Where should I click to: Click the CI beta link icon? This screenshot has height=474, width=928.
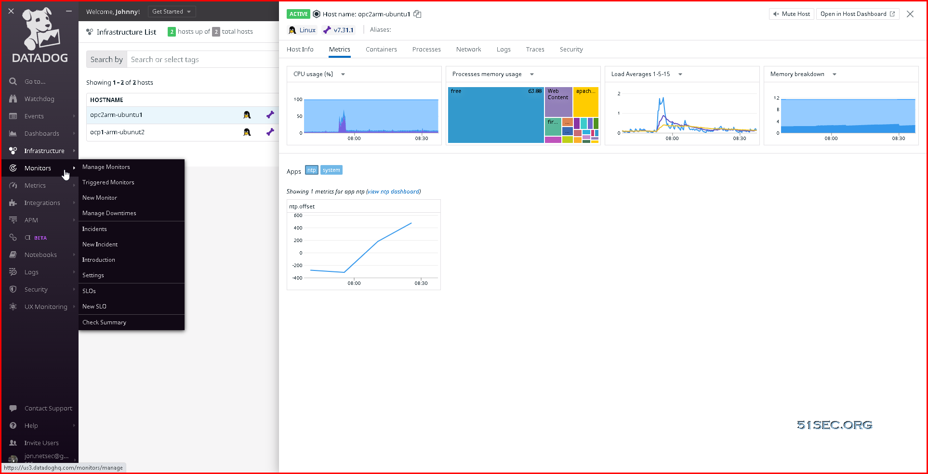(13, 238)
